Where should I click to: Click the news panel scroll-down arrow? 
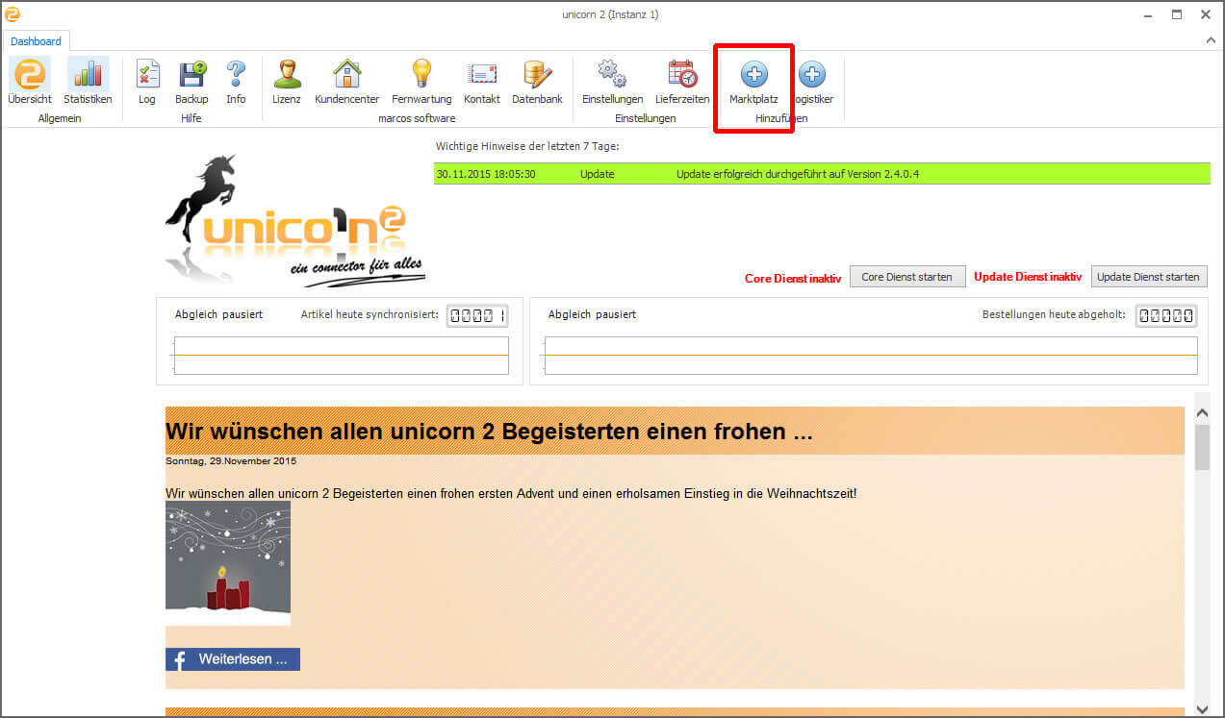pos(1202,708)
